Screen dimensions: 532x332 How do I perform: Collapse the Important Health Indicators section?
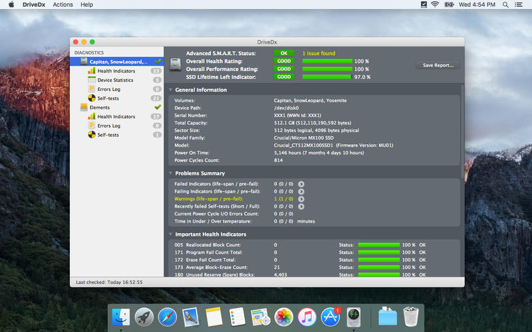[x=170, y=234]
